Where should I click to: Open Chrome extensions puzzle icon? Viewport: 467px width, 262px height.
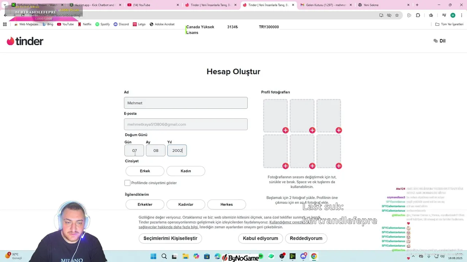418,15
